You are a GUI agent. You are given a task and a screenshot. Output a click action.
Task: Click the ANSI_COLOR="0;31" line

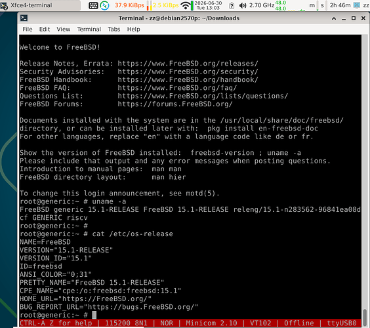point(56,274)
